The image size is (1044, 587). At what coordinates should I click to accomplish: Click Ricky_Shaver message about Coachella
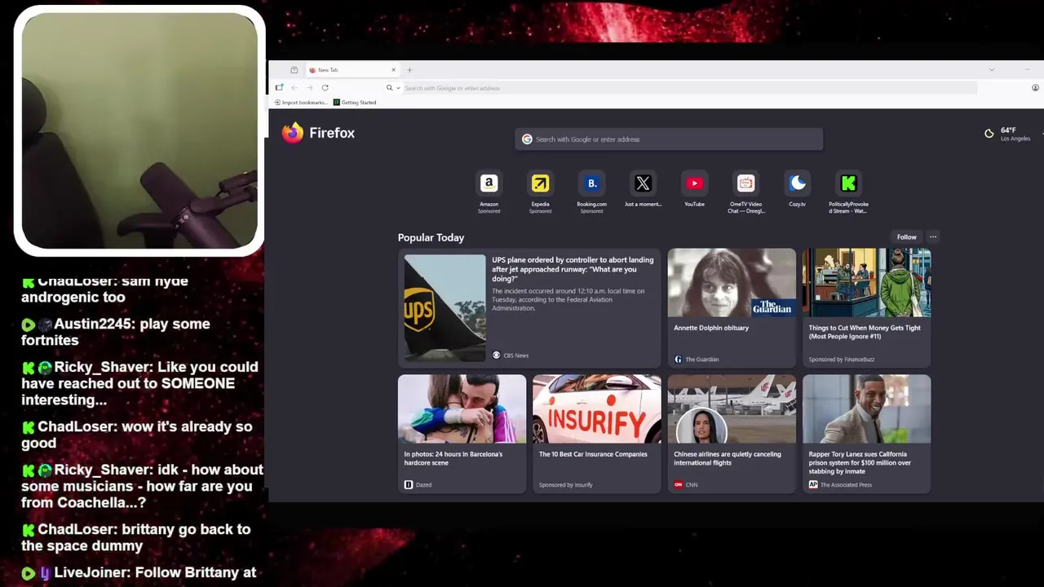pyautogui.click(x=142, y=486)
